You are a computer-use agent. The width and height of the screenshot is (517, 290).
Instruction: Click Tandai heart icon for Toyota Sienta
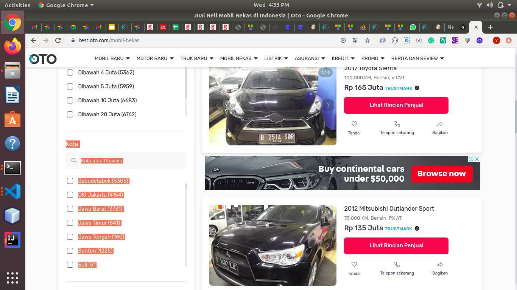(x=354, y=124)
